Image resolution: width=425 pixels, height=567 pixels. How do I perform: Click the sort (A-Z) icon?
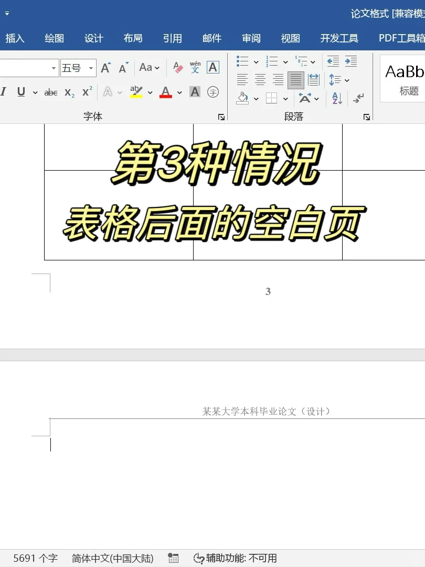(337, 98)
